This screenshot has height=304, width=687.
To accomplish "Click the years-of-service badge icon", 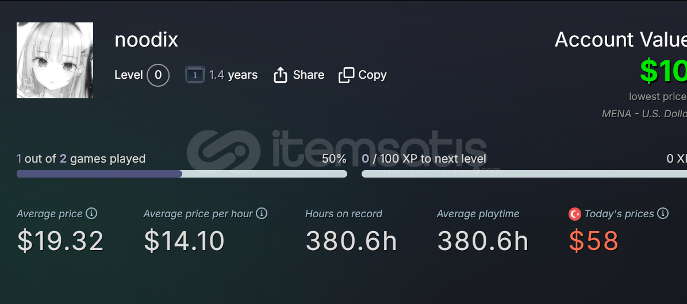I will (194, 75).
